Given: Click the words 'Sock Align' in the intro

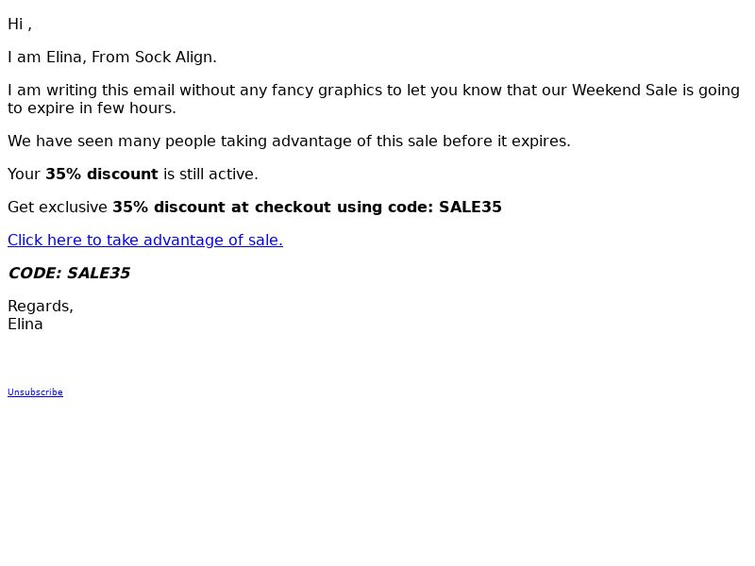Looking at the screenshot, I should (174, 58).
